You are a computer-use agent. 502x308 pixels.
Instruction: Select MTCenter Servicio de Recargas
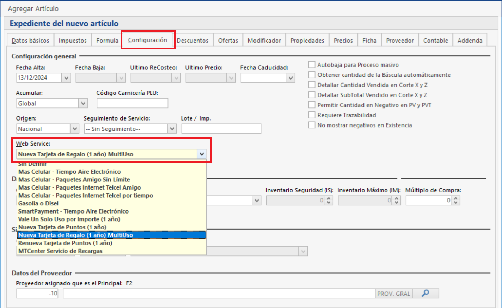[111, 251]
